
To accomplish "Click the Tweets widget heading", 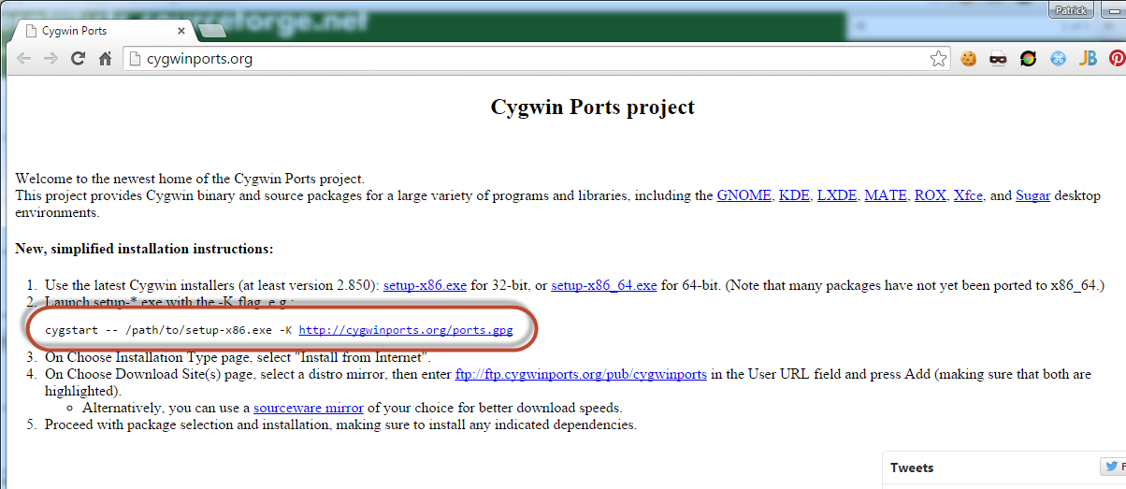I will click(x=912, y=467).
